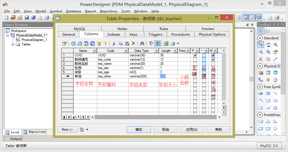Viewport: 288px width, 152px height.
Task: Click the Replicate Columns toolbar icon
Action: 92,43
